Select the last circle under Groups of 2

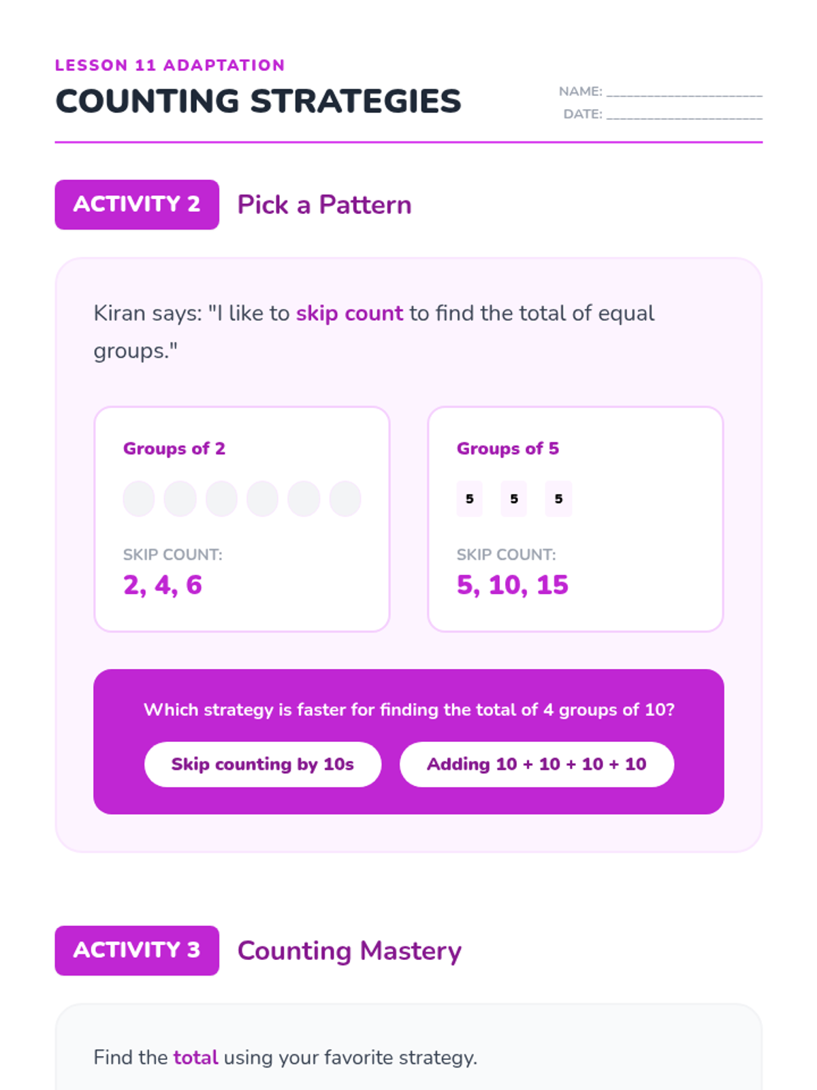pyautogui.click(x=345, y=499)
